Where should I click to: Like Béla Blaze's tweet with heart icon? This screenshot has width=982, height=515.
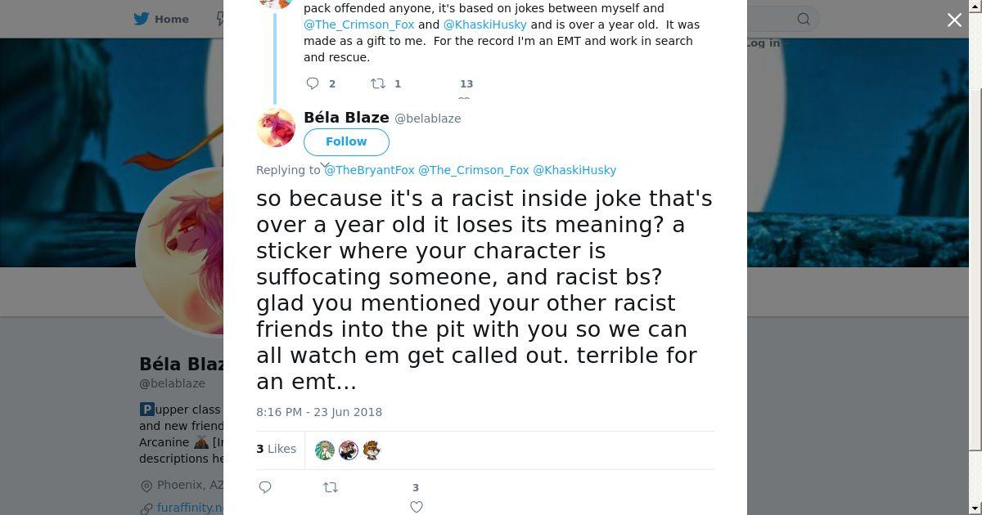[417, 507]
